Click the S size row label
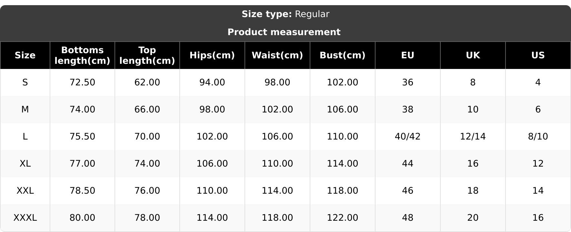This screenshot has width=571, height=232. pyautogui.click(x=25, y=82)
